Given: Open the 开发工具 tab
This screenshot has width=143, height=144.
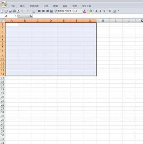Looking at the screenshot, I should [x=86, y=6].
